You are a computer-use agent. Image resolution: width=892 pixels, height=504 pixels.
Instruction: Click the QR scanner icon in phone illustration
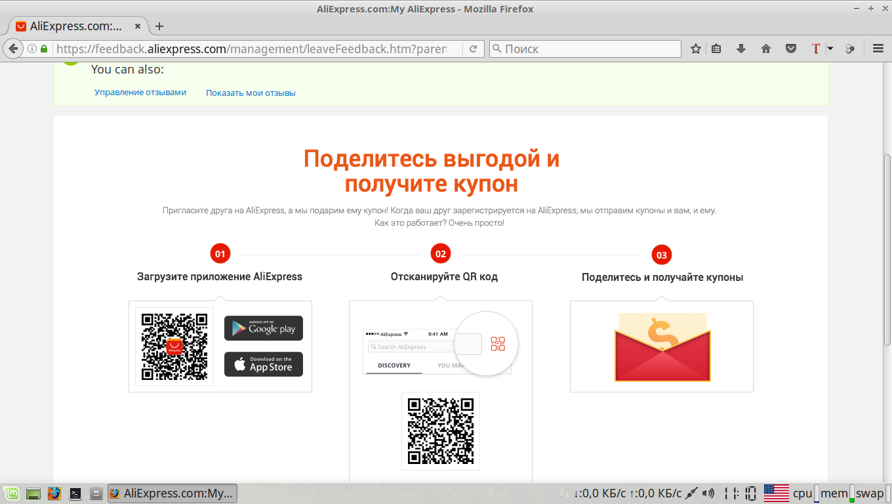coord(498,344)
